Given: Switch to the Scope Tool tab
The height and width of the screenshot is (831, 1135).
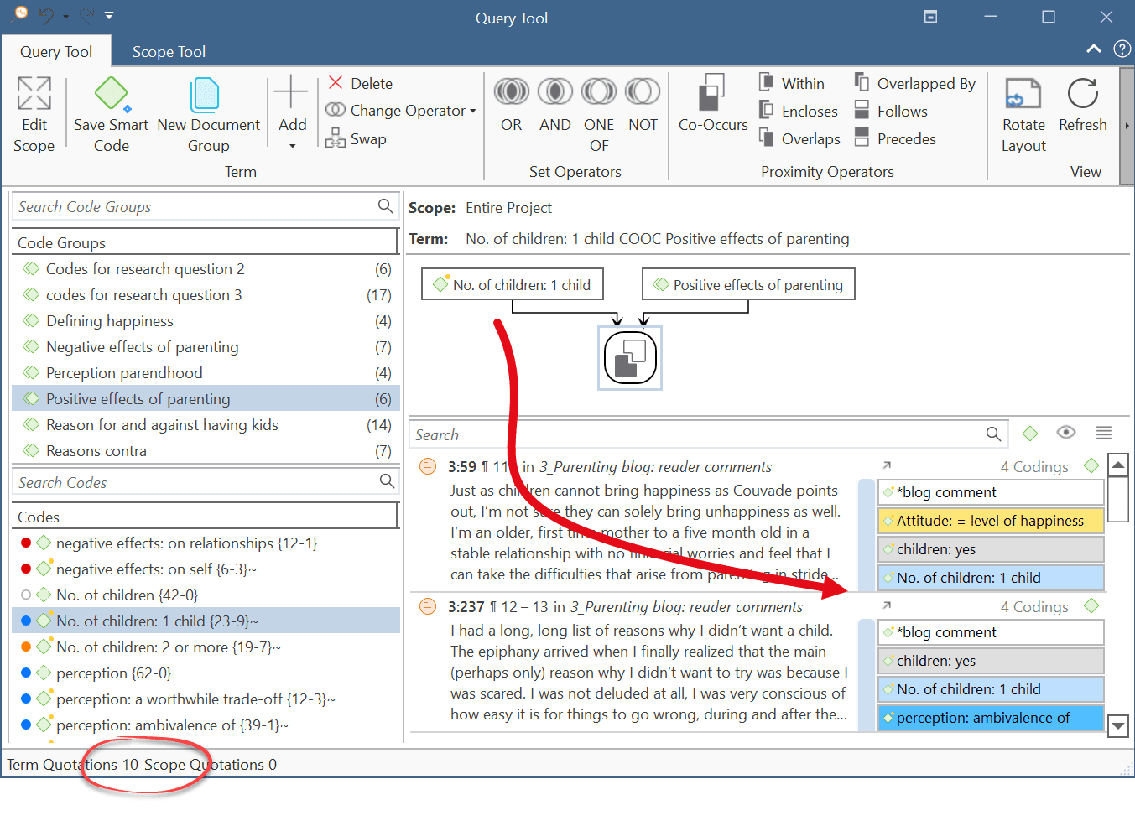Looking at the screenshot, I should pos(169,51).
